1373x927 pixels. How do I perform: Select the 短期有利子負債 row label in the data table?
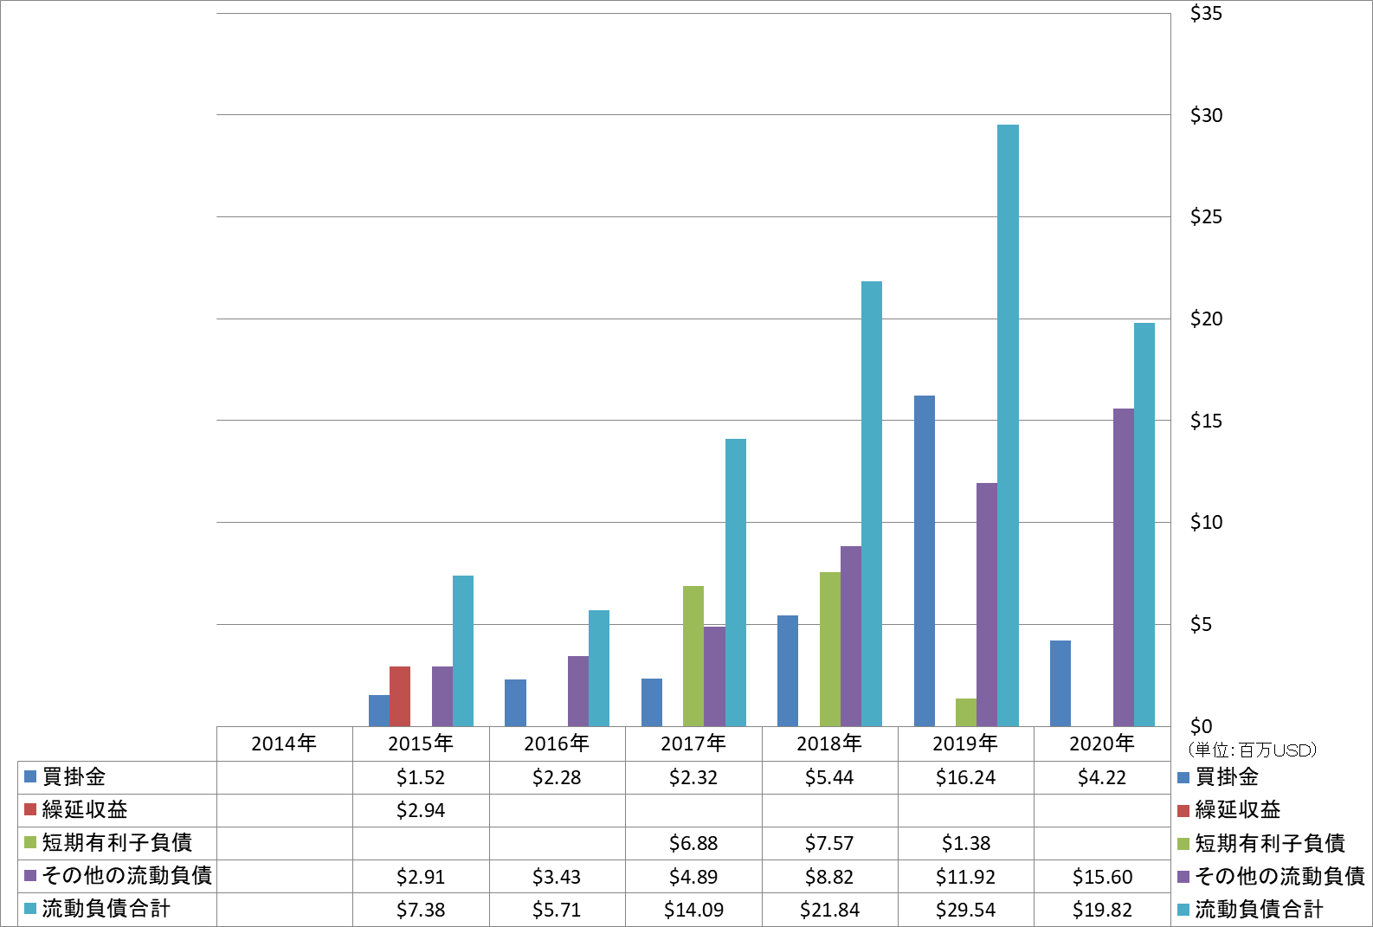117,842
